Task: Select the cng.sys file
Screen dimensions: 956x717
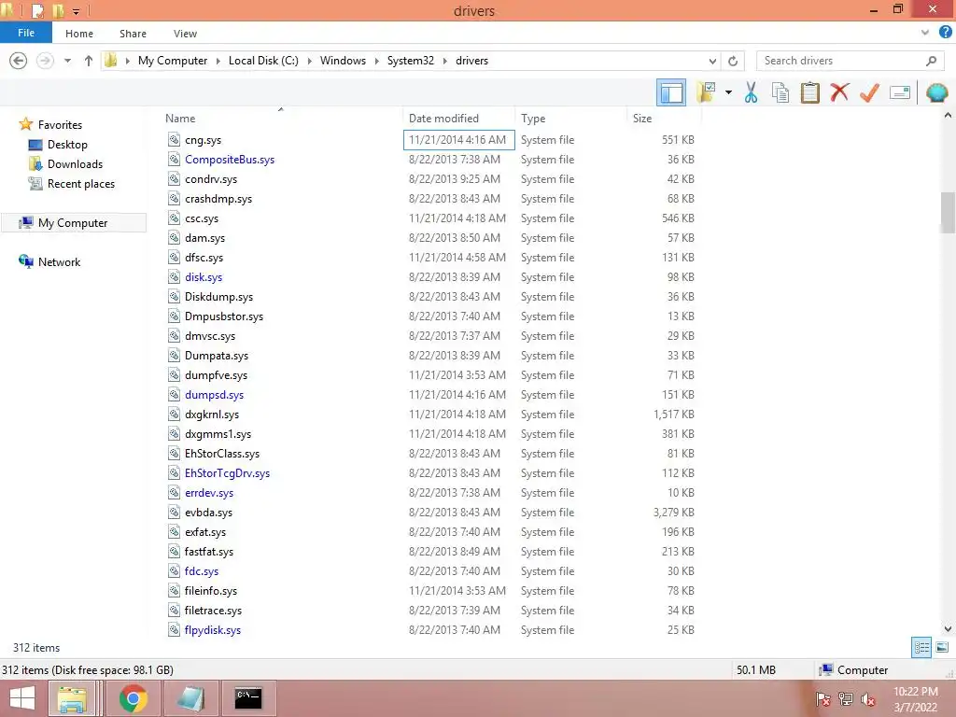Action: click(x=203, y=140)
